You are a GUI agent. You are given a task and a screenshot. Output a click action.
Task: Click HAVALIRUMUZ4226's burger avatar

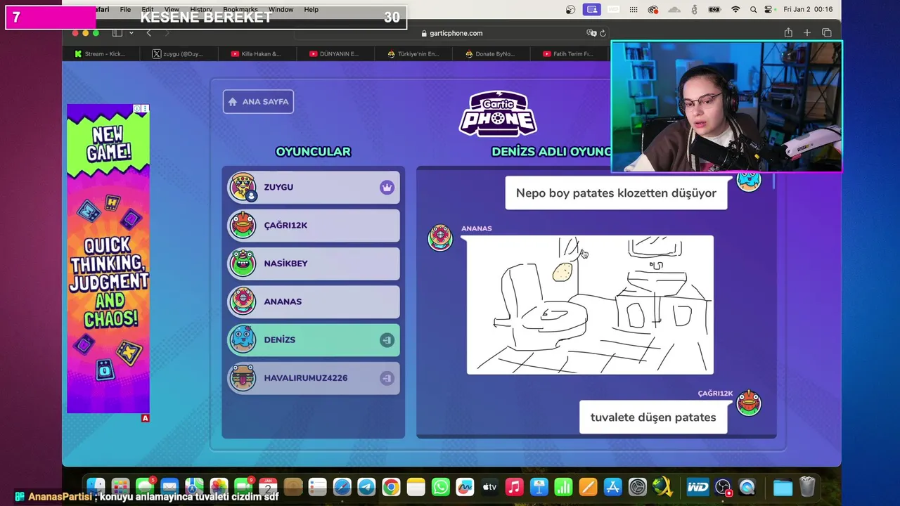243,378
